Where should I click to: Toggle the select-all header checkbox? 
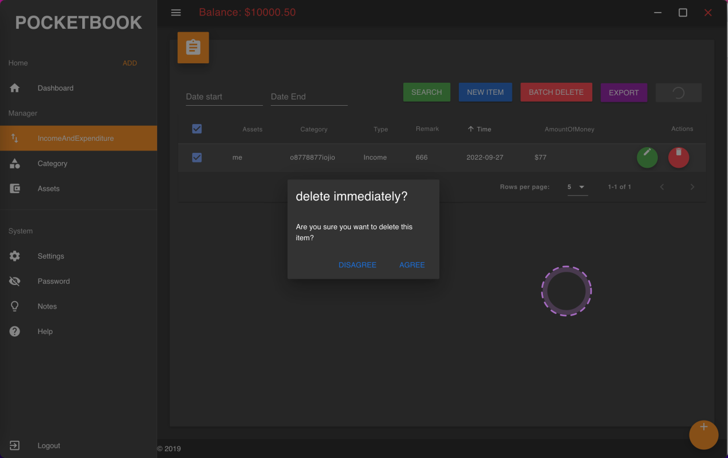point(197,129)
